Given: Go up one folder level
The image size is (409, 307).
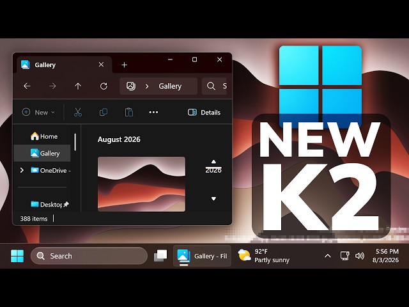Looking at the screenshot, I should pyautogui.click(x=78, y=86).
